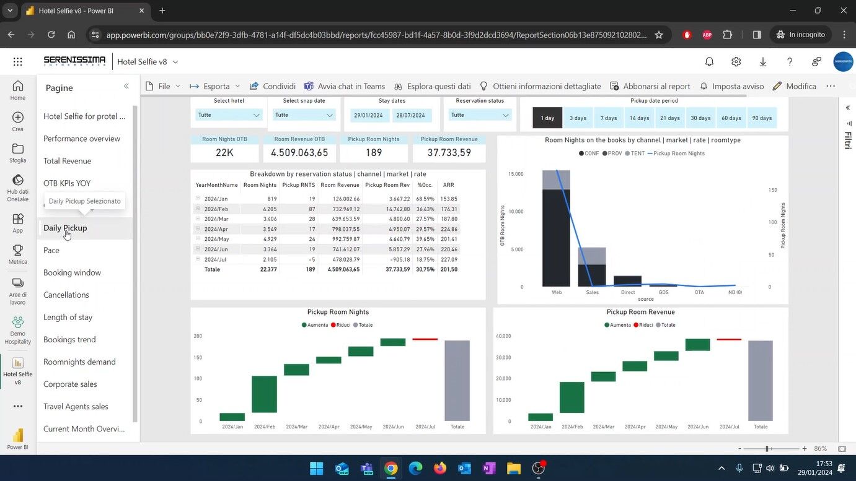The width and height of the screenshot is (856, 481).
Task: Open the app launcher grid icon
Action: [x=17, y=61]
